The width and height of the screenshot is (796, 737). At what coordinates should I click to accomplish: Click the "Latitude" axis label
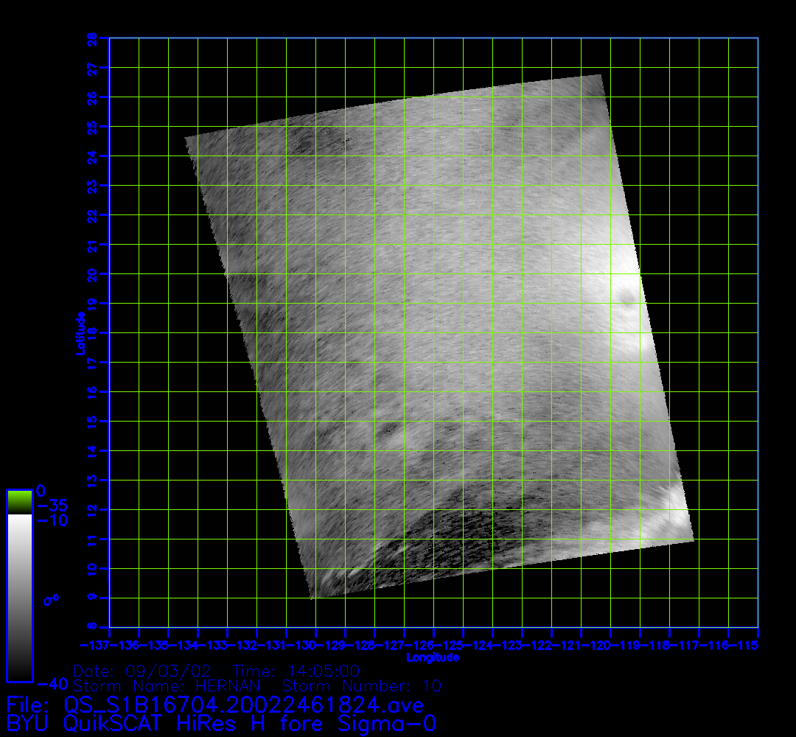coord(80,333)
